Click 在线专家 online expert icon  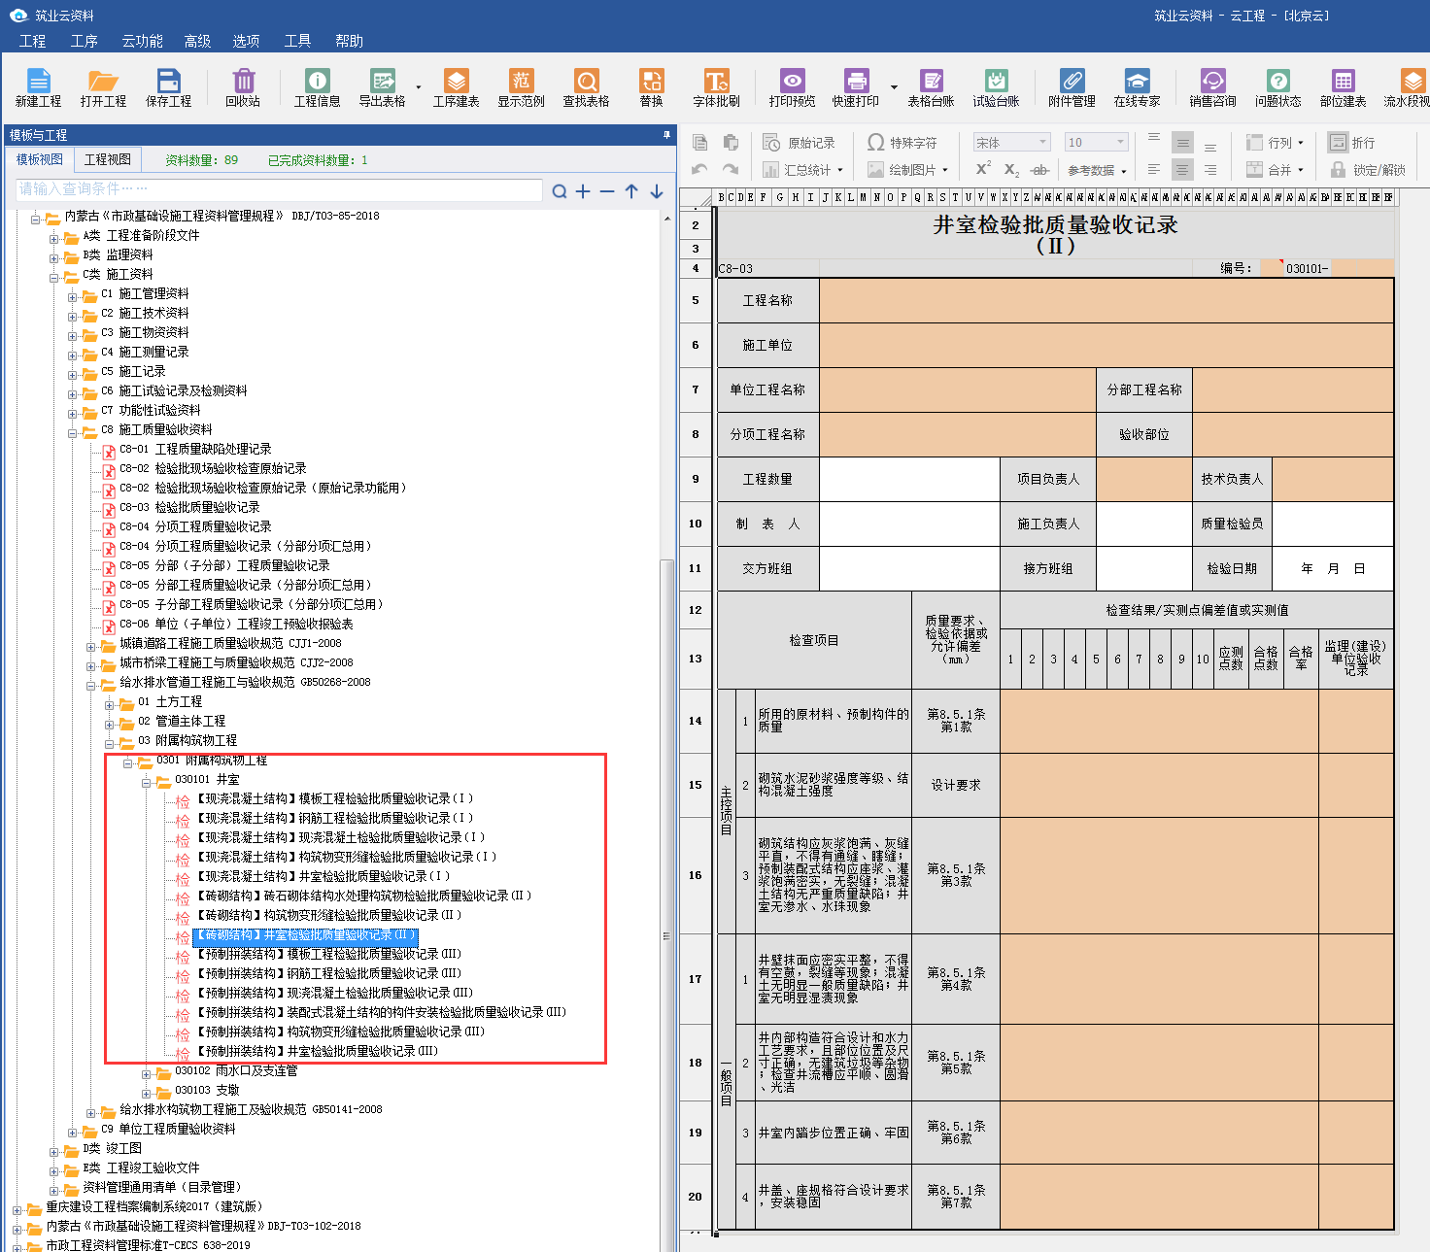(x=1137, y=87)
